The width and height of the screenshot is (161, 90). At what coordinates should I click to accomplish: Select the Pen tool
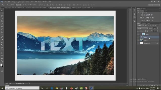[x=2, y=48]
